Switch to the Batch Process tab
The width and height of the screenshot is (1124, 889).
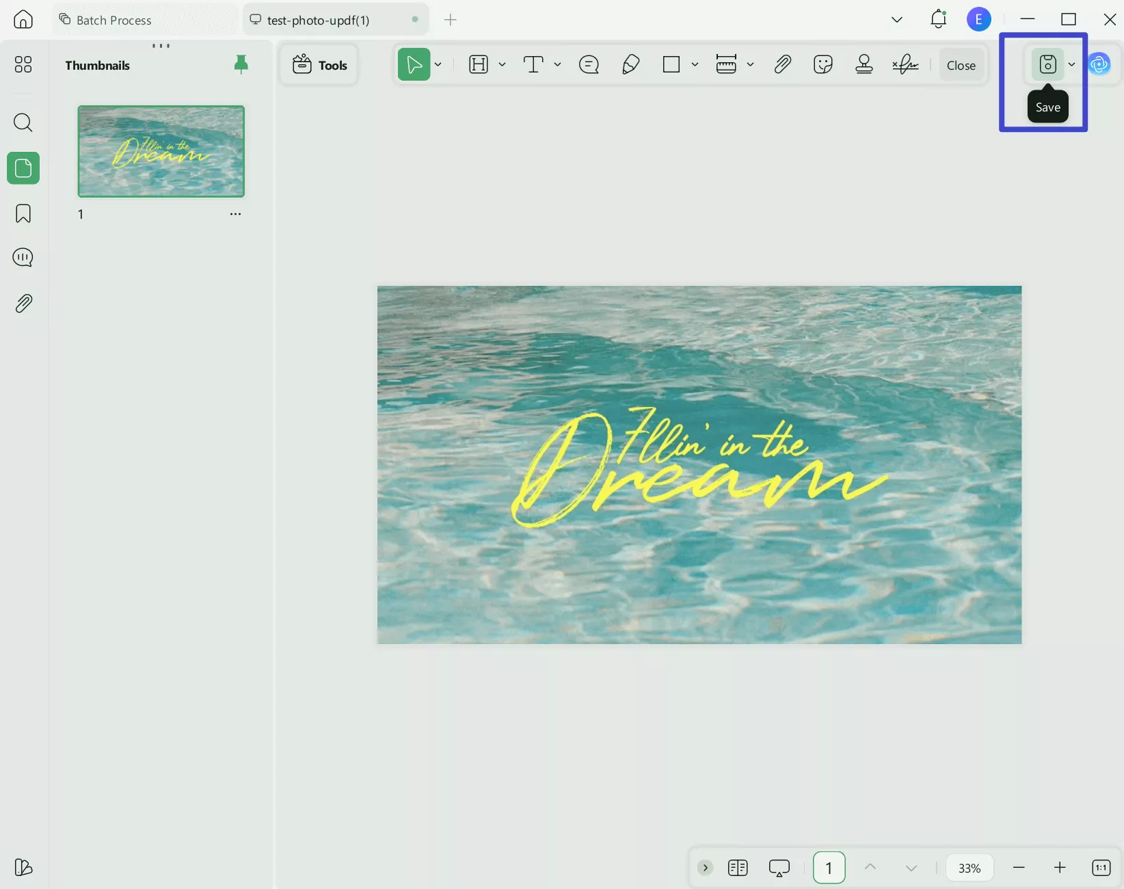(x=112, y=19)
